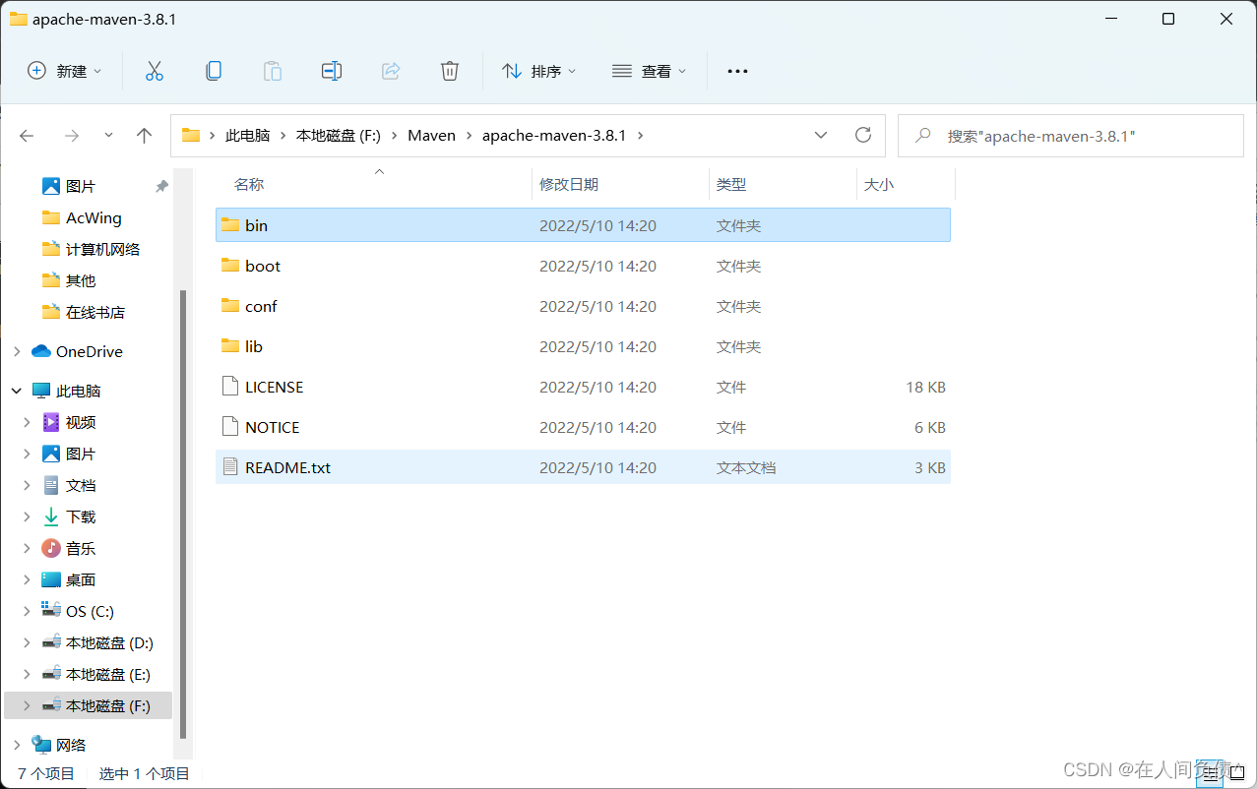Click 此电脑 in the address breadcrumb
The height and width of the screenshot is (789, 1257).
click(x=247, y=136)
